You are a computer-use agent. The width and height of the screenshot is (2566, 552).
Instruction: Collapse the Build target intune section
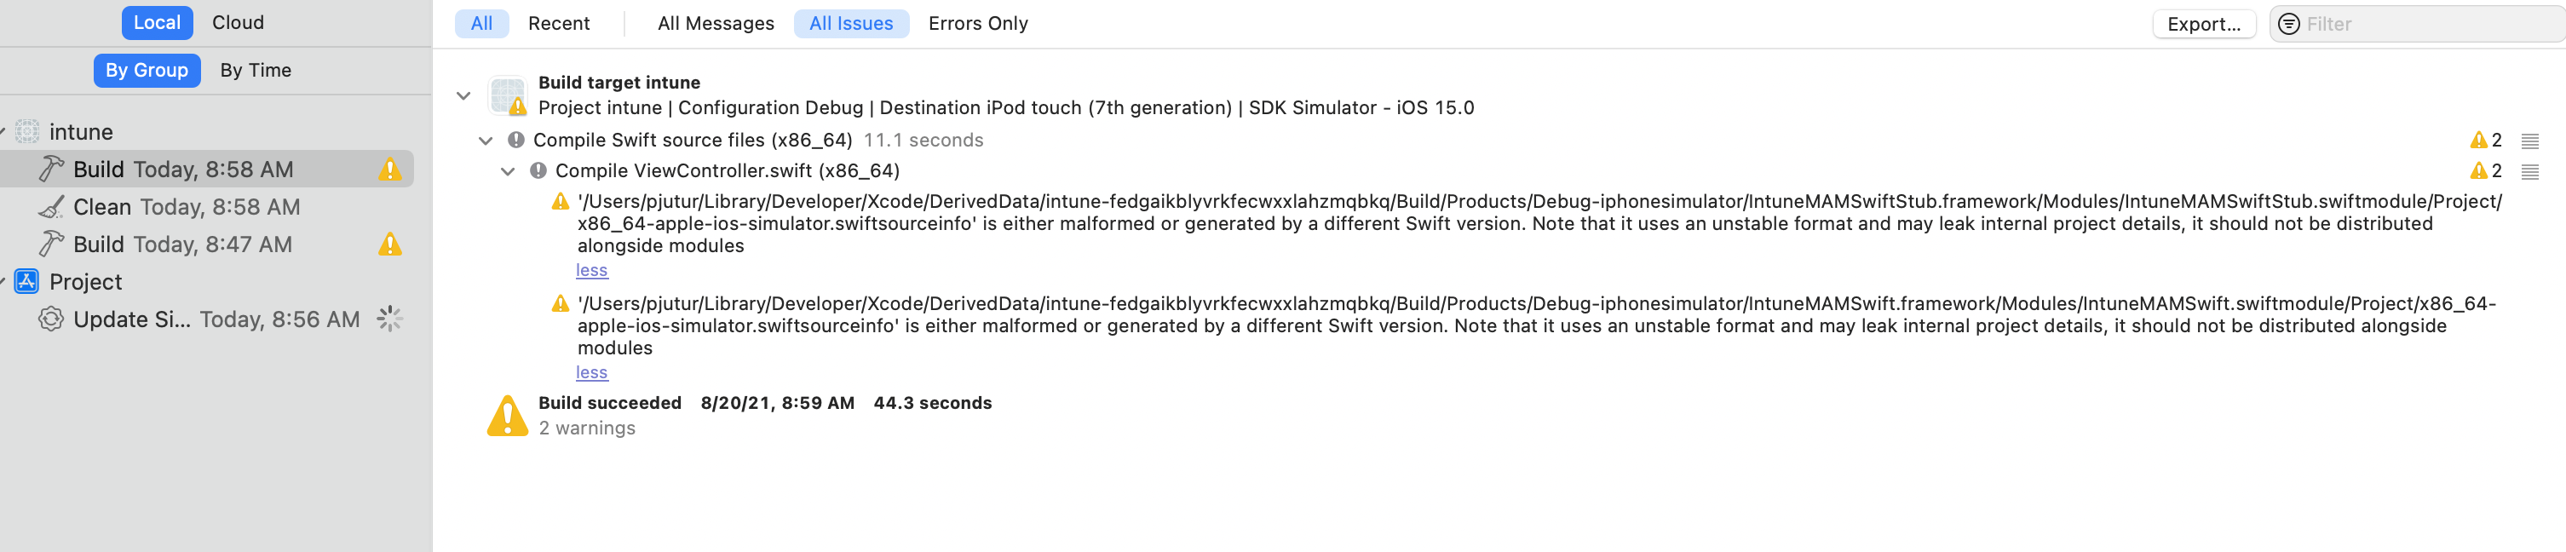click(x=463, y=95)
